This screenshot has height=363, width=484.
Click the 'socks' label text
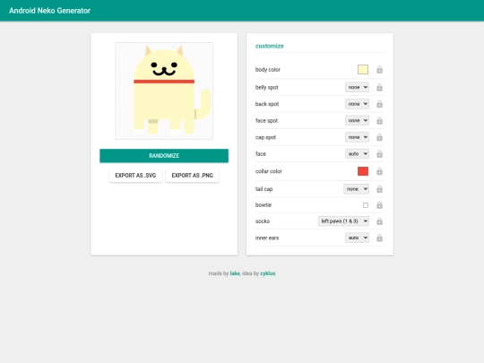263,221
